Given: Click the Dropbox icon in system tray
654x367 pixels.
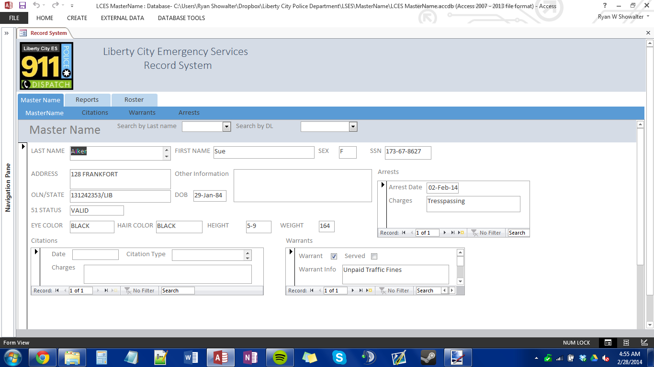Looking at the screenshot, I should coord(583,358).
